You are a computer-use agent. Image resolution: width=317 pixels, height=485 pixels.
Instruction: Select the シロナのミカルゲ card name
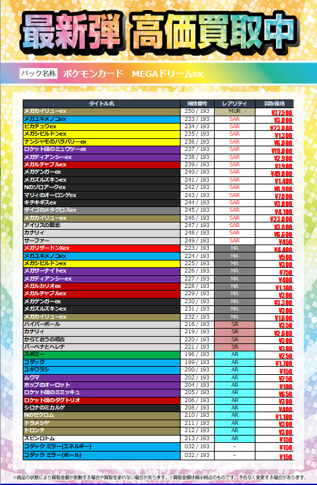[x=45, y=408]
